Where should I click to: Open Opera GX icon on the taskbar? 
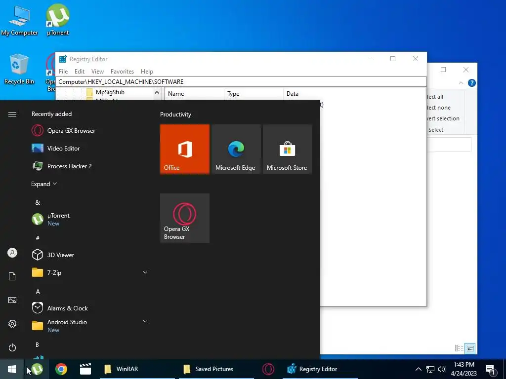pyautogui.click(x=268, y=369)
